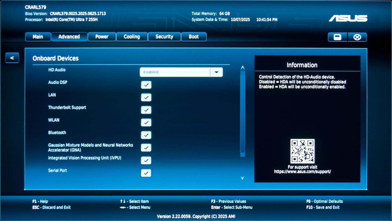Click the Bios Version value
This screenshot has height=221, width=392.
point(78,13)
